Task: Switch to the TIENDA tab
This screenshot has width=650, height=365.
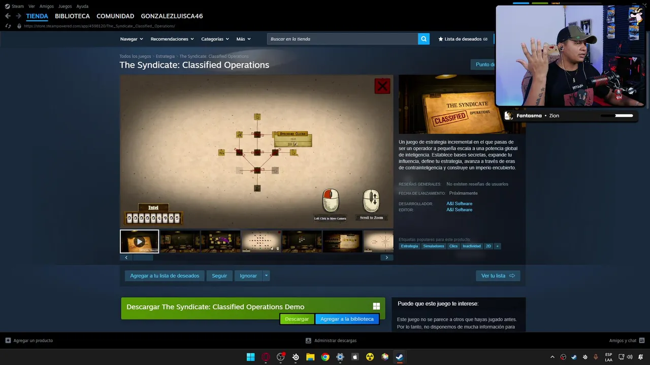Action: (37, 16)
